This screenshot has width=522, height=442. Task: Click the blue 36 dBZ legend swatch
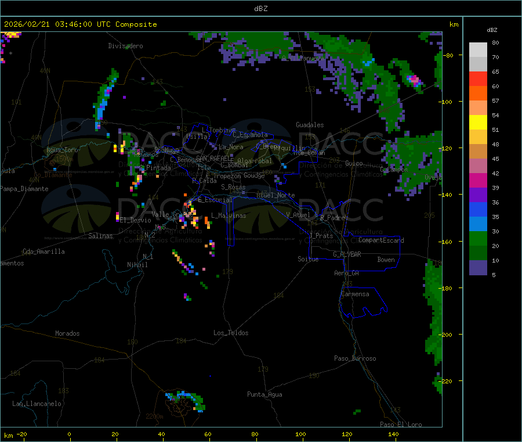(478, 209)
